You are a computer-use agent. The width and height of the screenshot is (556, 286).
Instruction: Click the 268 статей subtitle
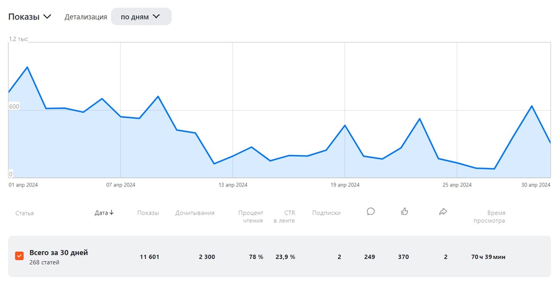point(44,262)
